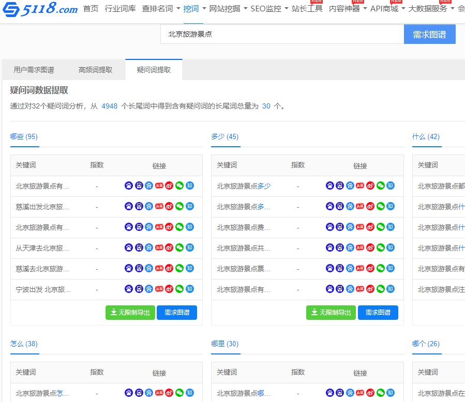Open Baidu mobile icon in 北京旅游景点哪… row
Viewport: 465px width, 402px height.
point(340,393)
